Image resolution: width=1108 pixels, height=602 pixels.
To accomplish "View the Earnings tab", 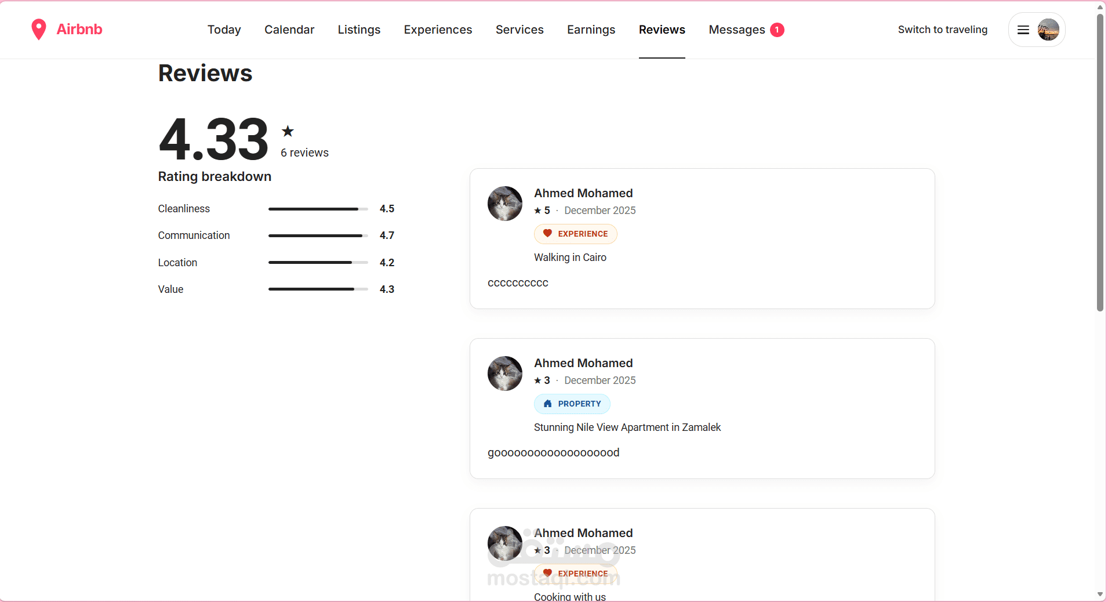I will point(591,30).
